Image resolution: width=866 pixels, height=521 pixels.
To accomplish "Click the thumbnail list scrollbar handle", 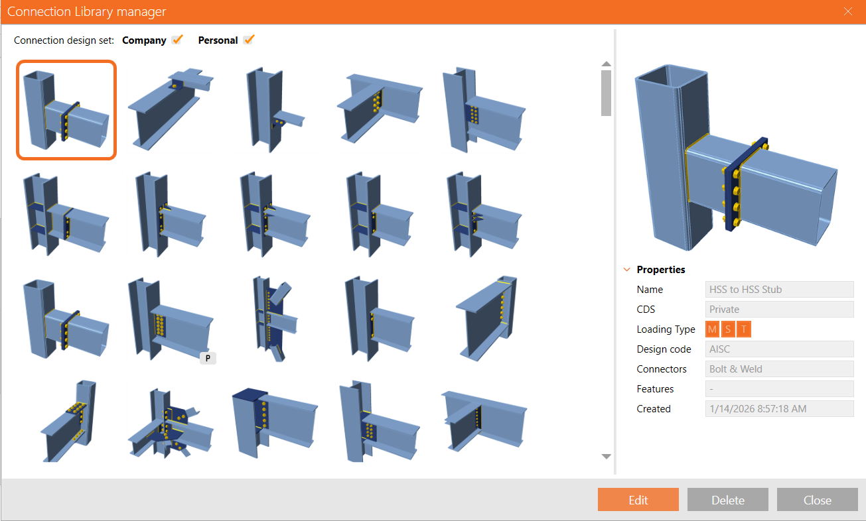I will point(606,93).
